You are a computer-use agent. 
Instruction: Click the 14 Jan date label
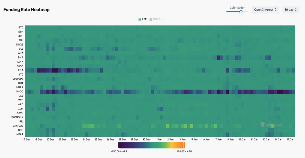coord(278,139)
